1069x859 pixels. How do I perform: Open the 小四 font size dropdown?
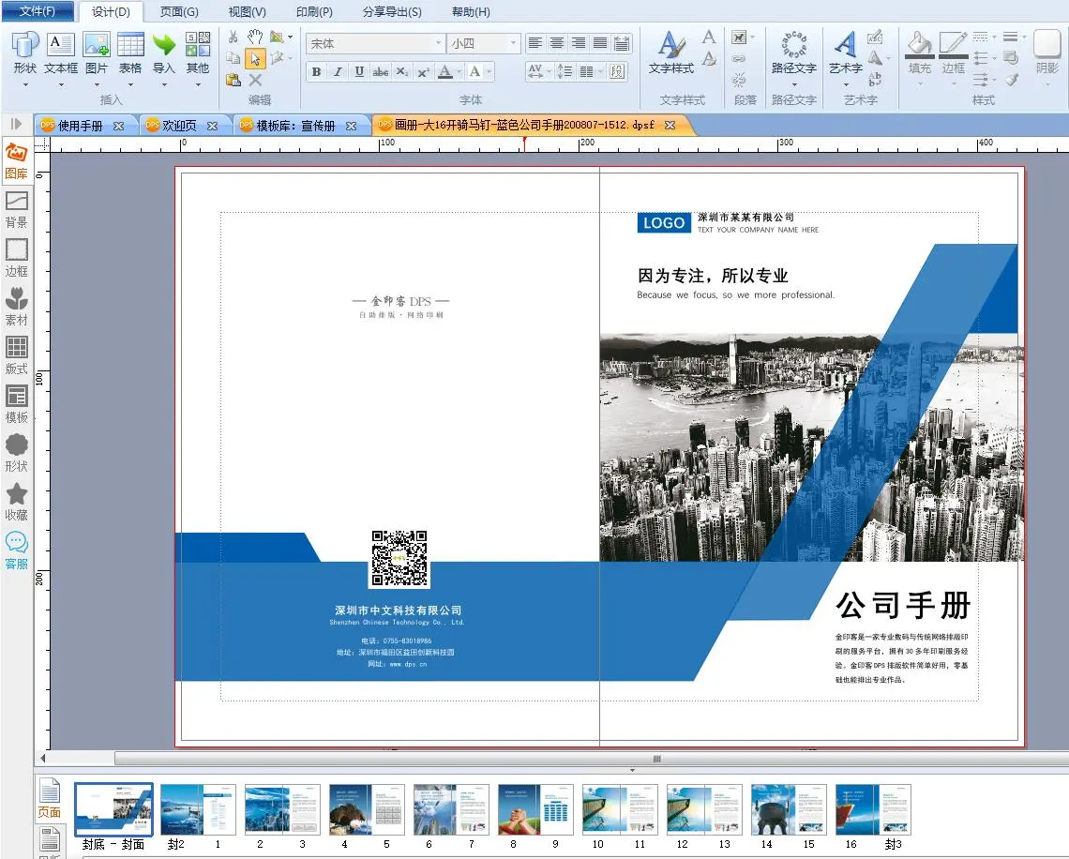(x=513, y=44)
